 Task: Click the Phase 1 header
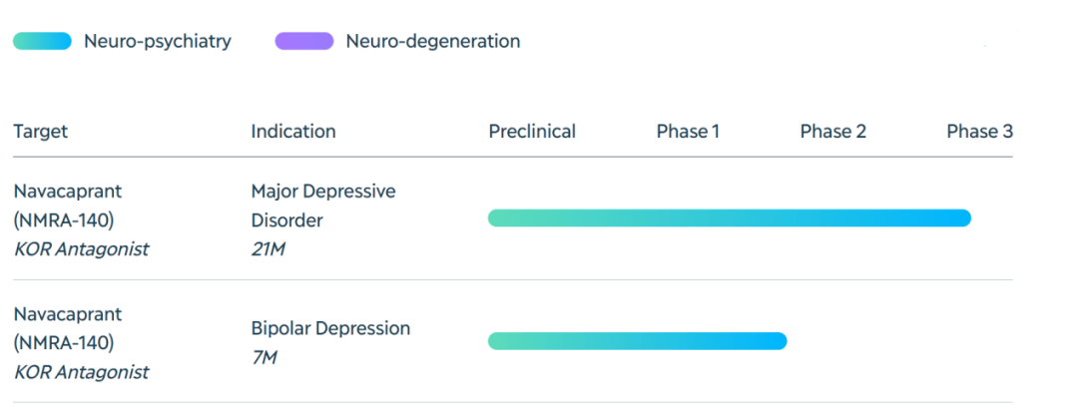point(688,131)
